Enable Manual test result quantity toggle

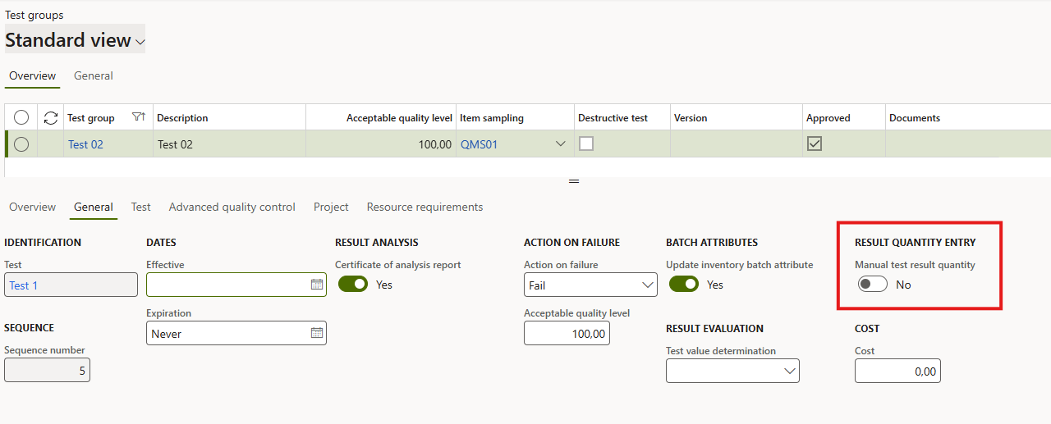872,284
